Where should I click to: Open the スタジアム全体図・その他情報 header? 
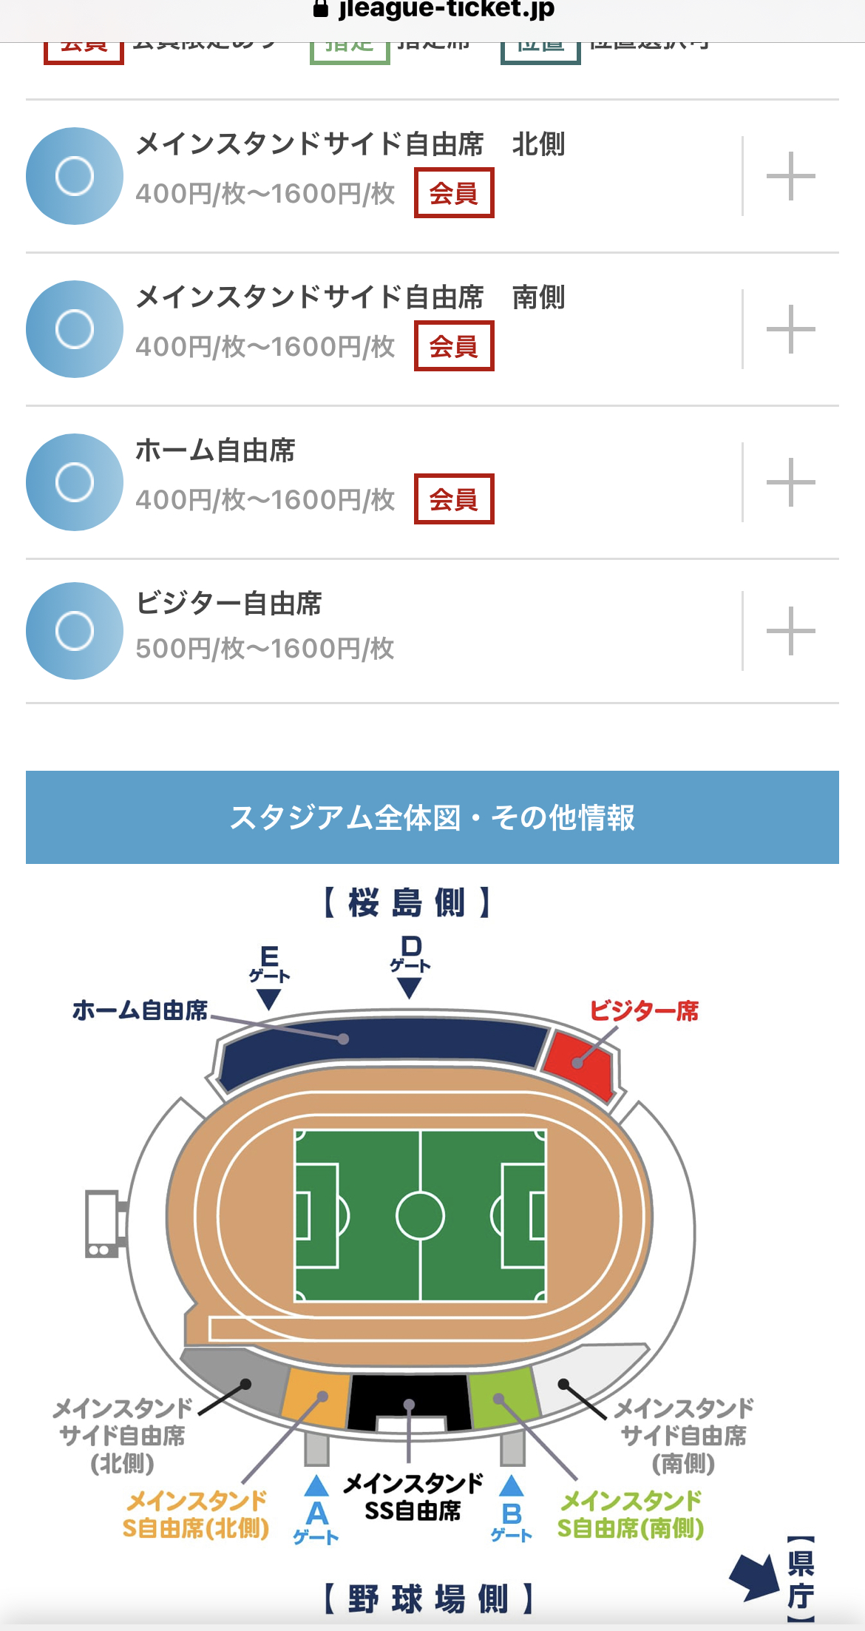pyautogui.click(x=432, y=817)
